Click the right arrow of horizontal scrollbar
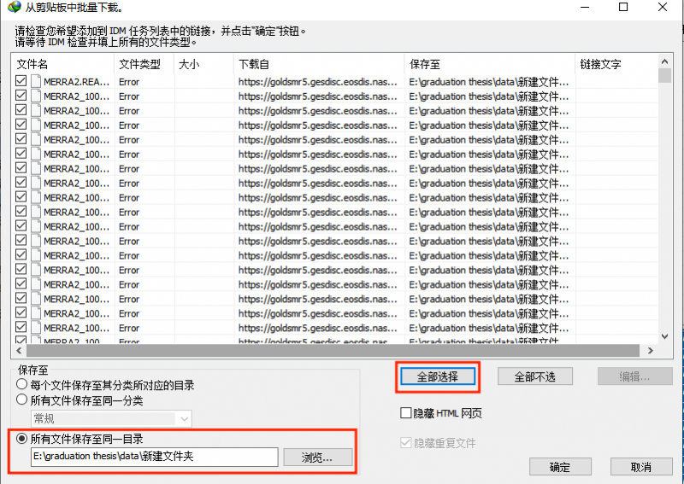Viewport: 684px width, 484px height. tap(651, 350)
